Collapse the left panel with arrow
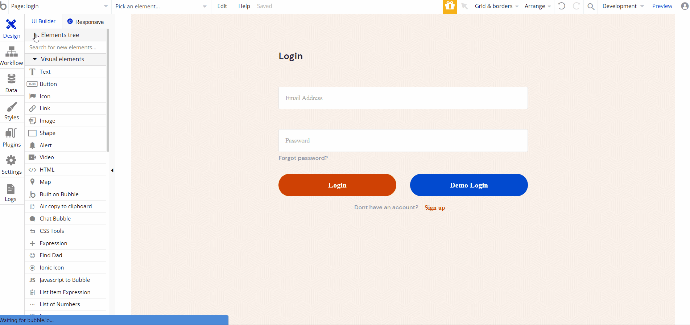This screenshot has height=325, width=690. click(x=112, y=170)
